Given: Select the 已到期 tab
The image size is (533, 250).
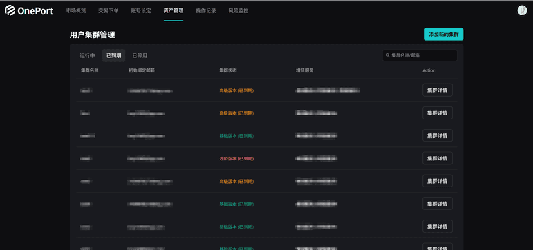Looking at the screenshot, I should coord(113,55).
